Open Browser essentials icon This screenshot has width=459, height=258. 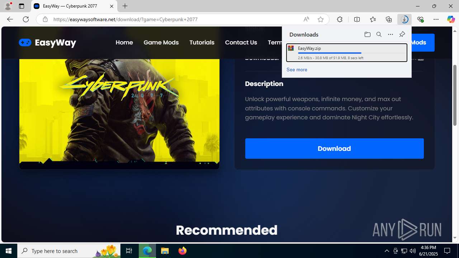pos(420,19)
